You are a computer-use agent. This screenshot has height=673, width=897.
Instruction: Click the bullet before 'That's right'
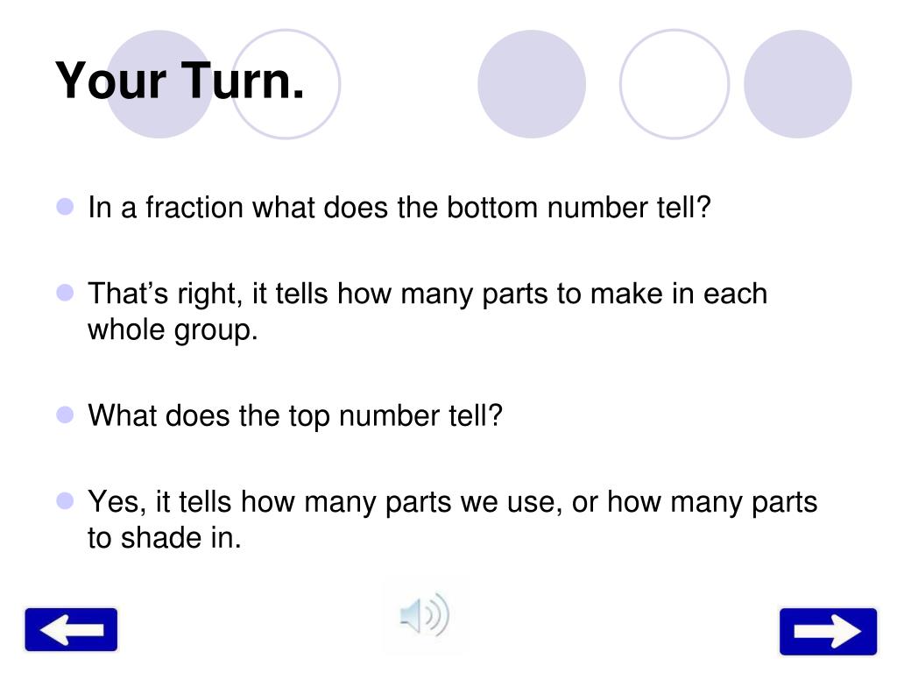(65, 293)
